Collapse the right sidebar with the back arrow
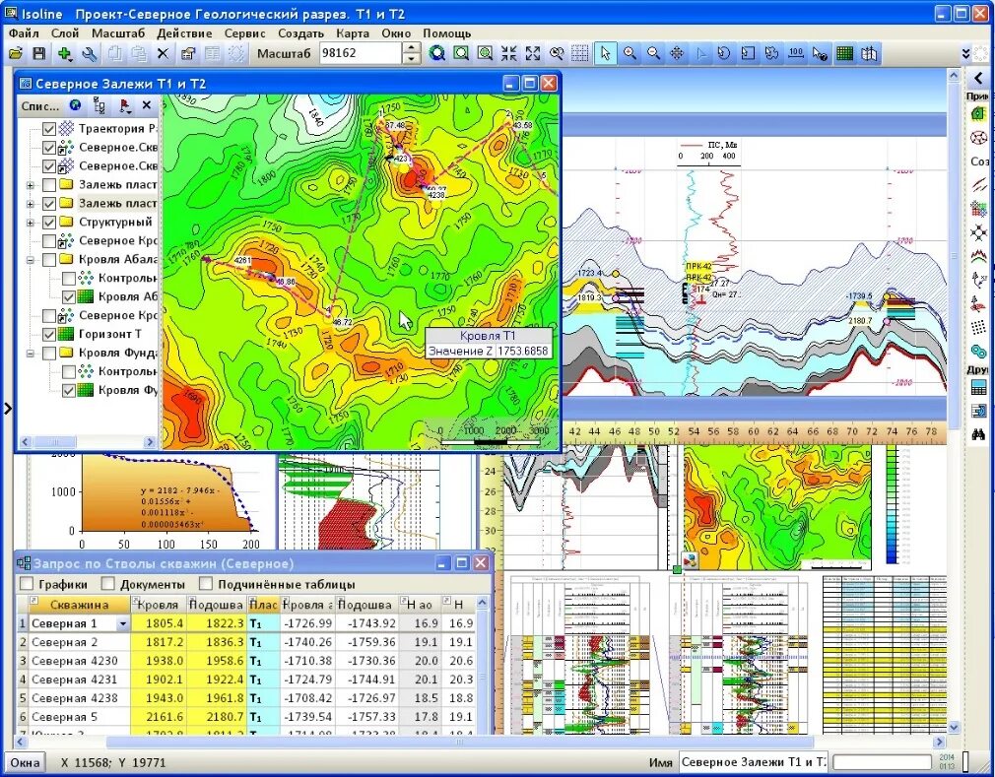 pyautogui.click(x=978, y=78)
